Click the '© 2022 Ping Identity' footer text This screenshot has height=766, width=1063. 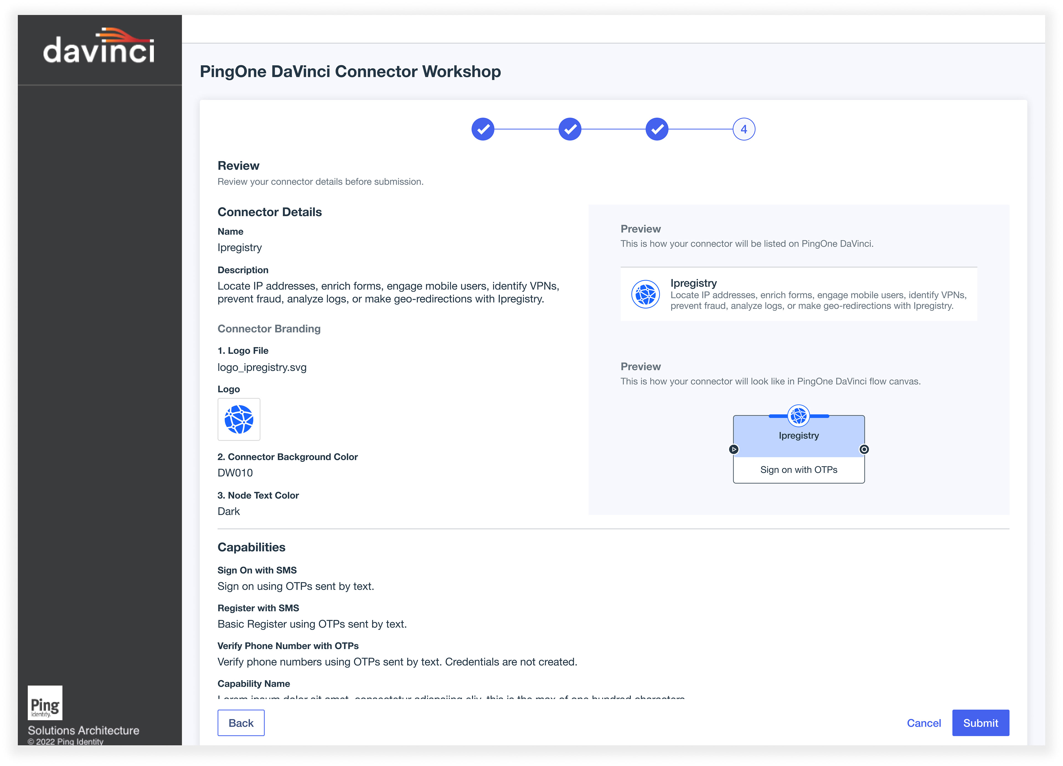click(65, 741)
